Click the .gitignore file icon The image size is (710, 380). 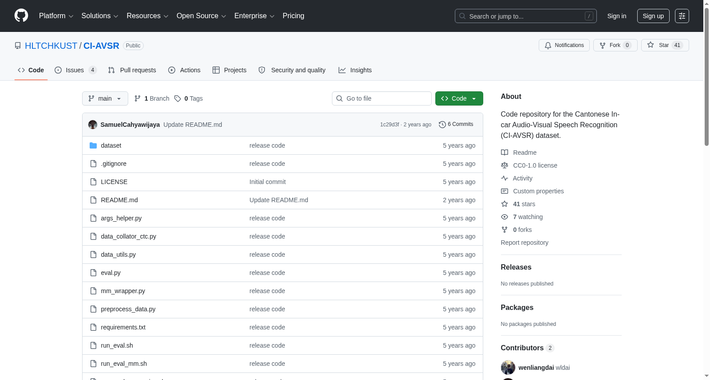[x=93, y=164]
